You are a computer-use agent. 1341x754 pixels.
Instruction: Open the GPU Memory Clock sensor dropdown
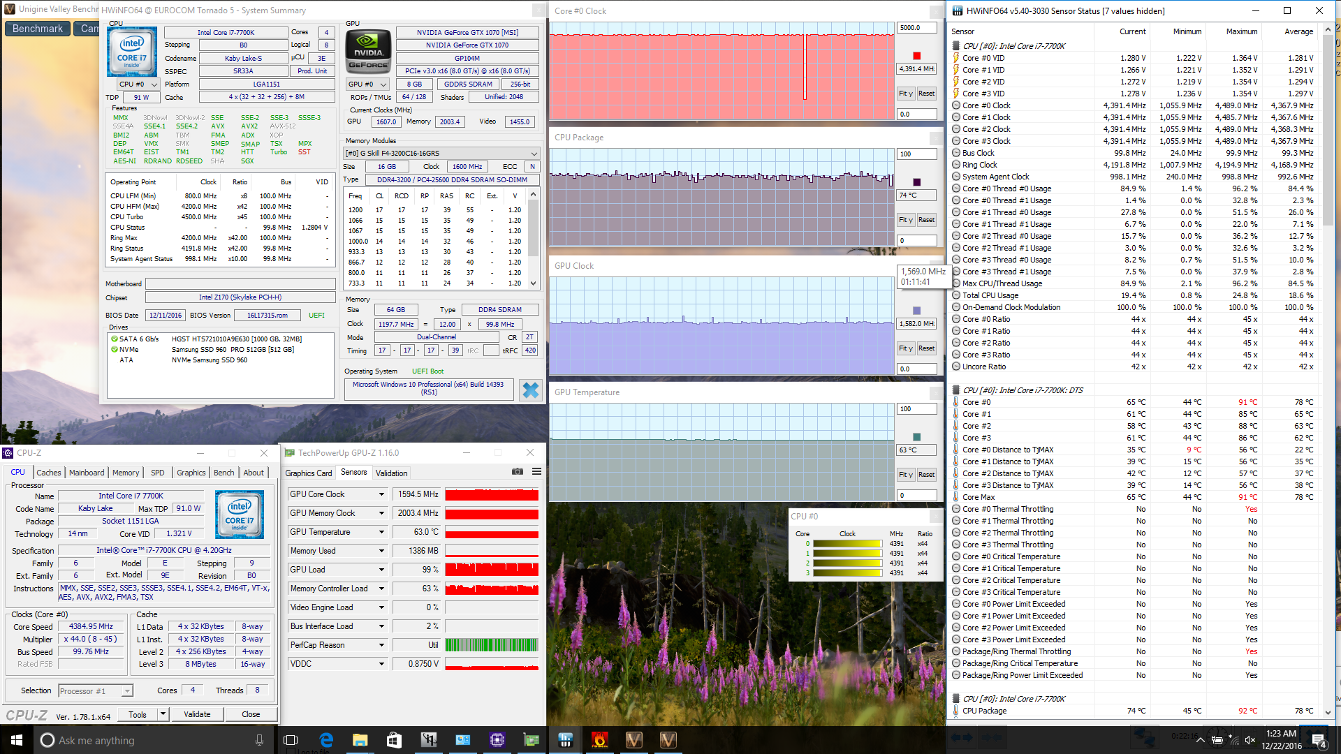coord(381,513)
